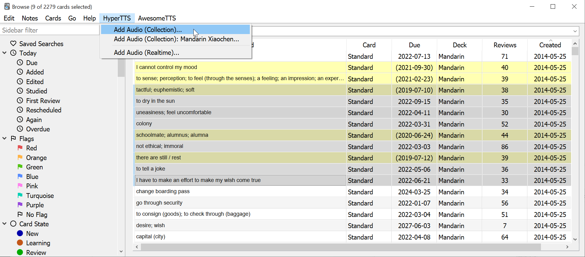Screen dimensions: 585x257
Task: Choose Add Audio (Collection) menu entry
Action: click(148, 30)
